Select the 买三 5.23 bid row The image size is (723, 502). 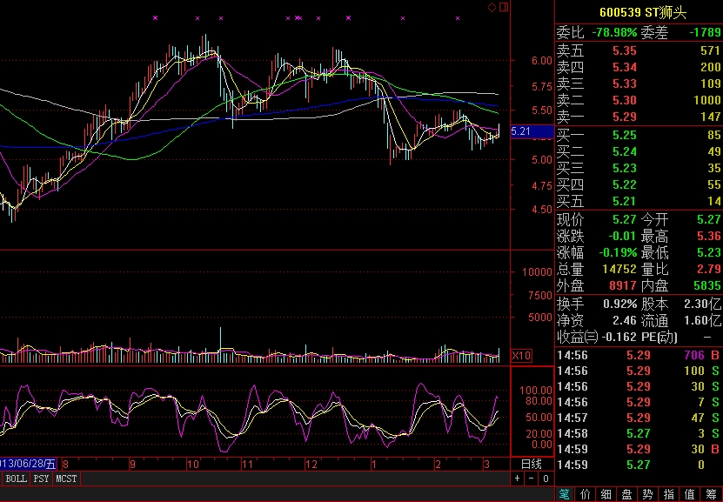pos(639,168)
